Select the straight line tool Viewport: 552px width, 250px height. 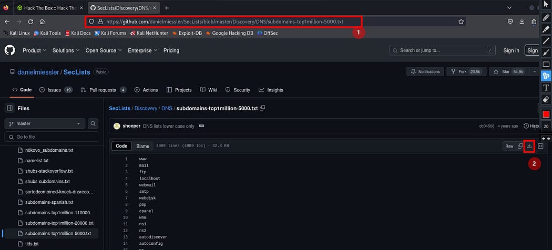click(546, 40)
